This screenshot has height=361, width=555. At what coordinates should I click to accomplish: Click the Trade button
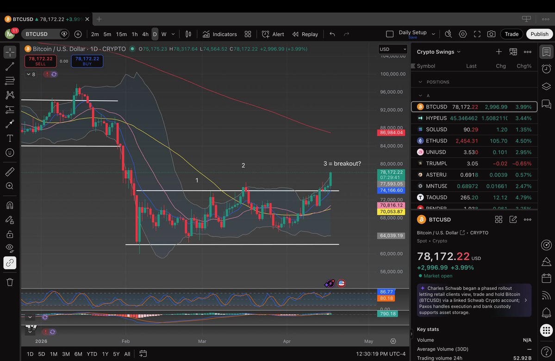coord(511,34)
